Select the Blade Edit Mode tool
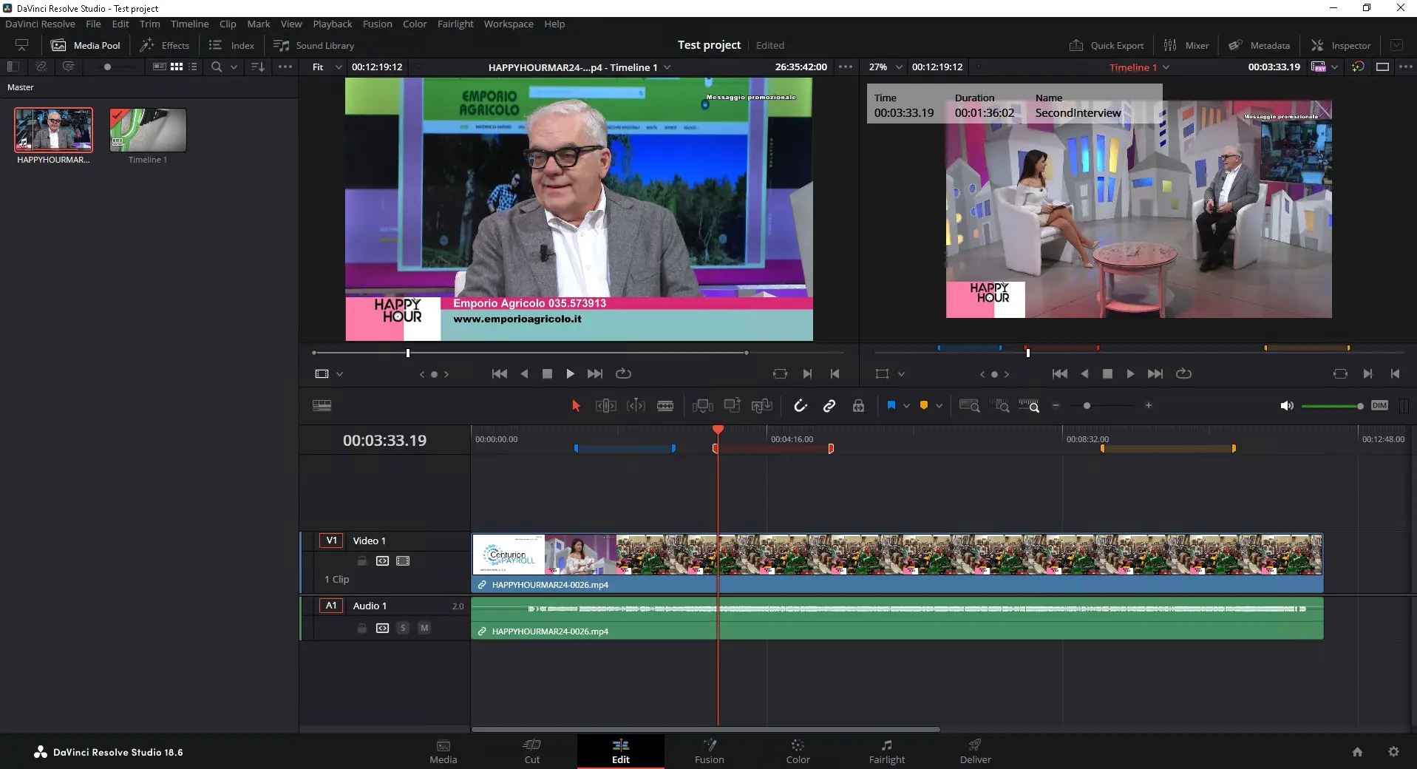Screen dimensions: 1417x769 click(x=665, y=406)
